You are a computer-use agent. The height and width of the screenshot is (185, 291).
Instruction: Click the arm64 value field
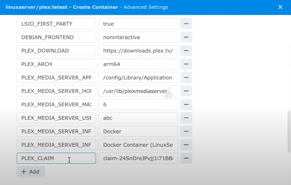(x=138, y=64)
